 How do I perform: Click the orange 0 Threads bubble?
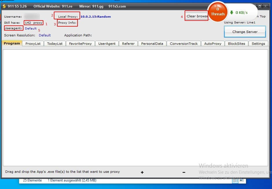tap(218, 12)
